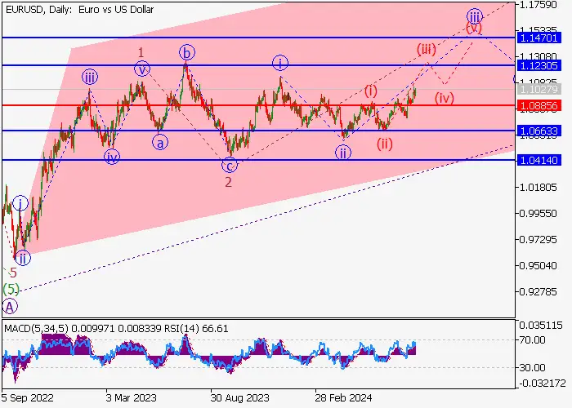
Task: Select circled ii label above brown 5
Action: pyautogui.click(x=23, y=258)
